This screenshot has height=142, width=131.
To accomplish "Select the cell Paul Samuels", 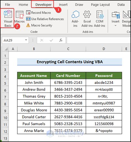I will tap(34, 124).
